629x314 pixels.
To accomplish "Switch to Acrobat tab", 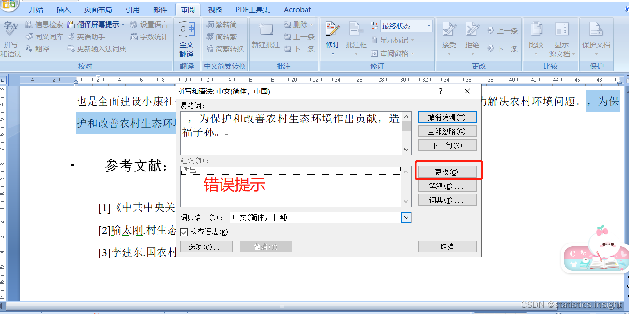I will 297,9.
